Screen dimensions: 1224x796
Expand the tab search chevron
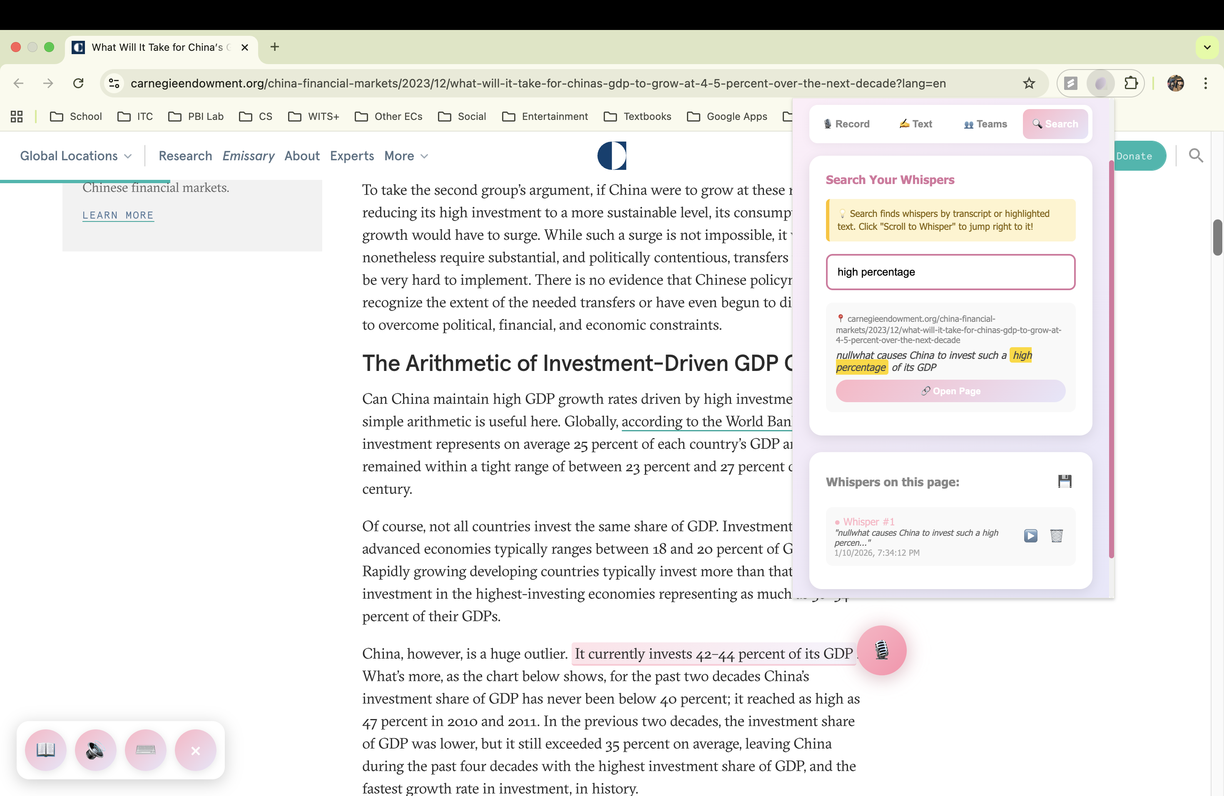click(x=1207, y=47)
